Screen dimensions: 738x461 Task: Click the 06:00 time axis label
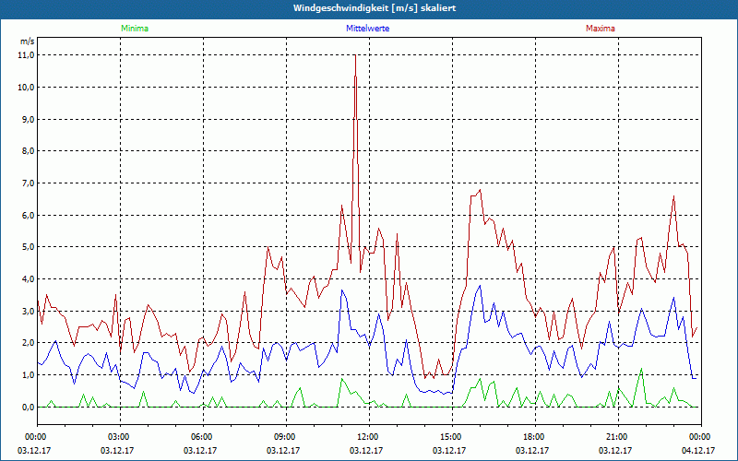tap(203, 437)
